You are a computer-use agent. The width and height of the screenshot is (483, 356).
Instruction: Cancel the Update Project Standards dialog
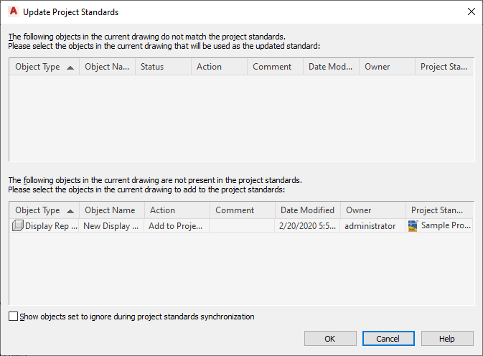[389, 339]
